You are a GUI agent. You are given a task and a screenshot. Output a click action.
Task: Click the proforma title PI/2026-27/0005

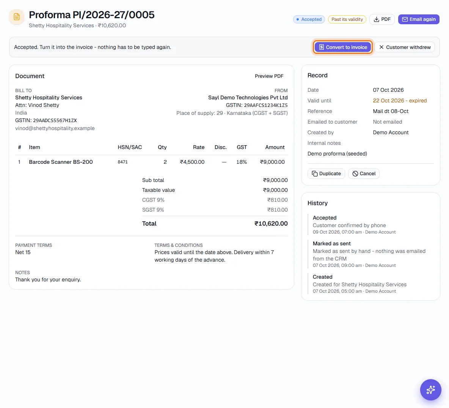92,15
